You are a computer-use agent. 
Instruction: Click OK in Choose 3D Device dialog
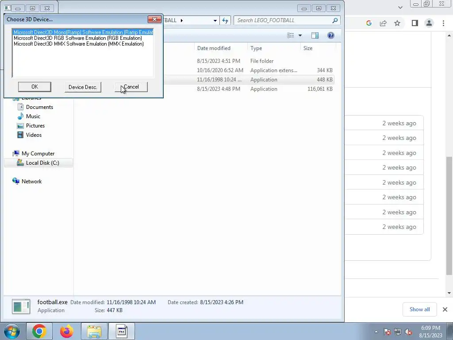35,87
